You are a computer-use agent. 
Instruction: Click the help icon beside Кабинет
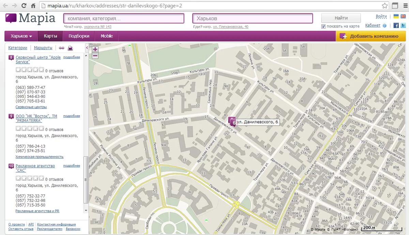[x=385, y=26]
